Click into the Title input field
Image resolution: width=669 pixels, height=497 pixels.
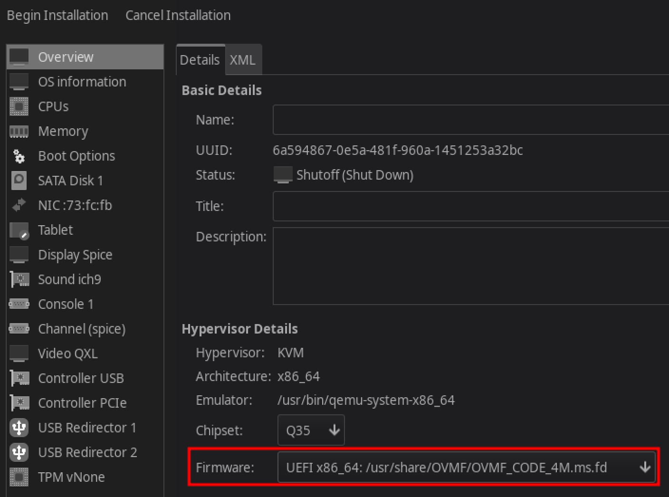(470, 206)
